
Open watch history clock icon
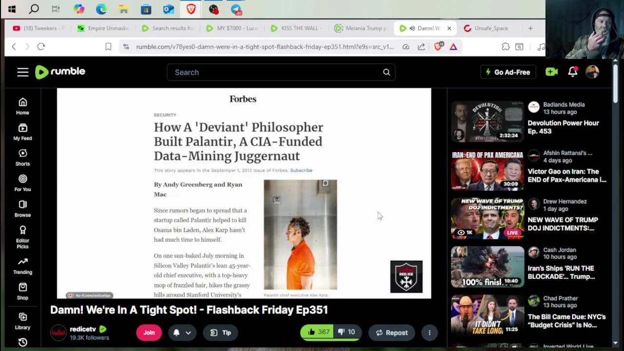(22, 342)
